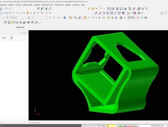Click the Zoom out magnifier icon

[x=134, y=9]
